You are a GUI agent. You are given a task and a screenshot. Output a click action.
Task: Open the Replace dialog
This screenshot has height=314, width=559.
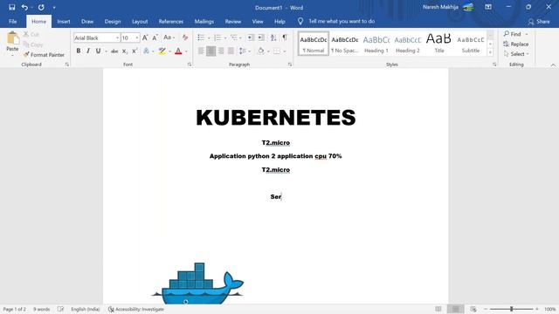(x=516, y=44)
